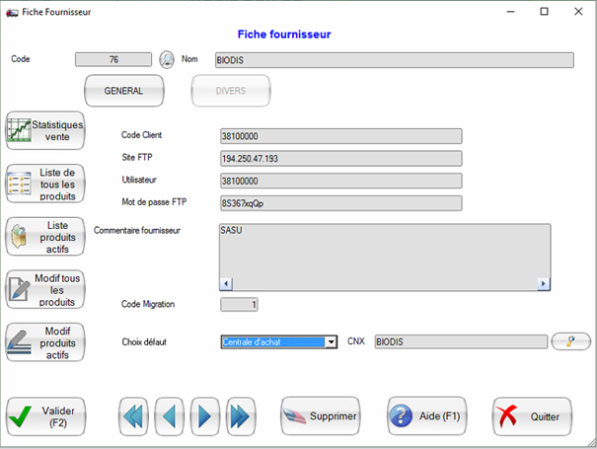Expand the Choix défaut dropdown

tap(332, 341)
